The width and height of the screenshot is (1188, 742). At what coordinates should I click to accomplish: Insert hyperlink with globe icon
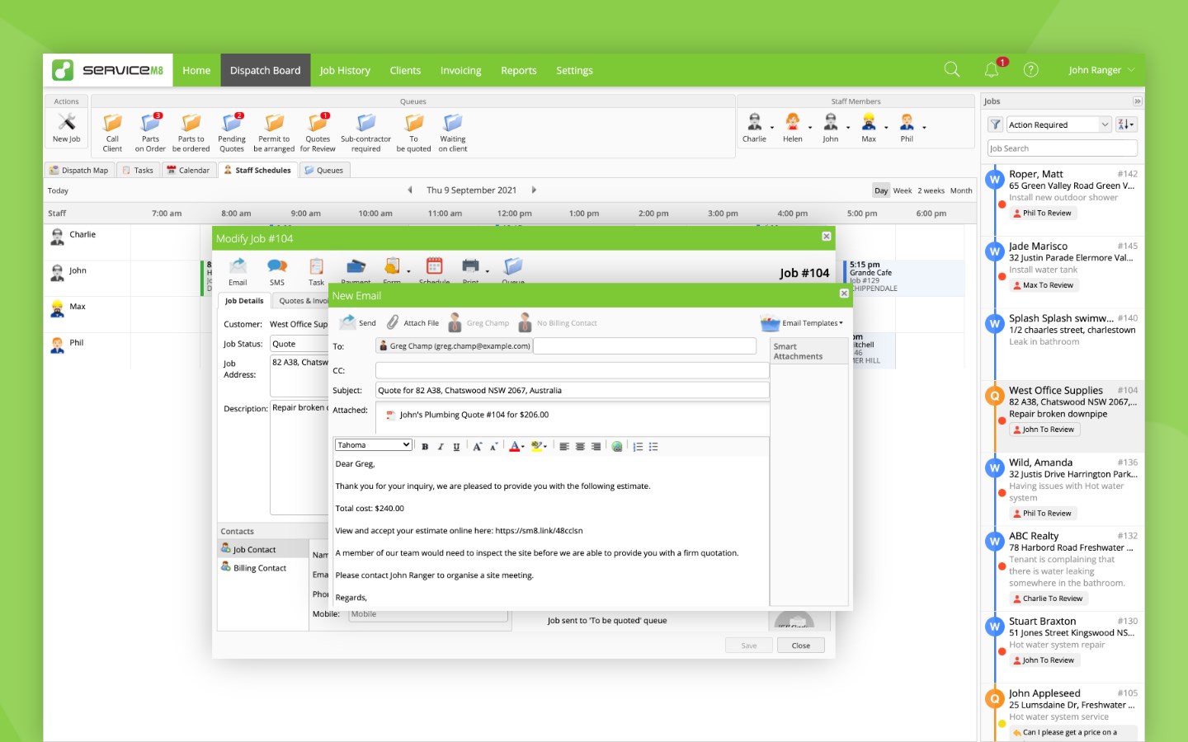click(617, 447)
